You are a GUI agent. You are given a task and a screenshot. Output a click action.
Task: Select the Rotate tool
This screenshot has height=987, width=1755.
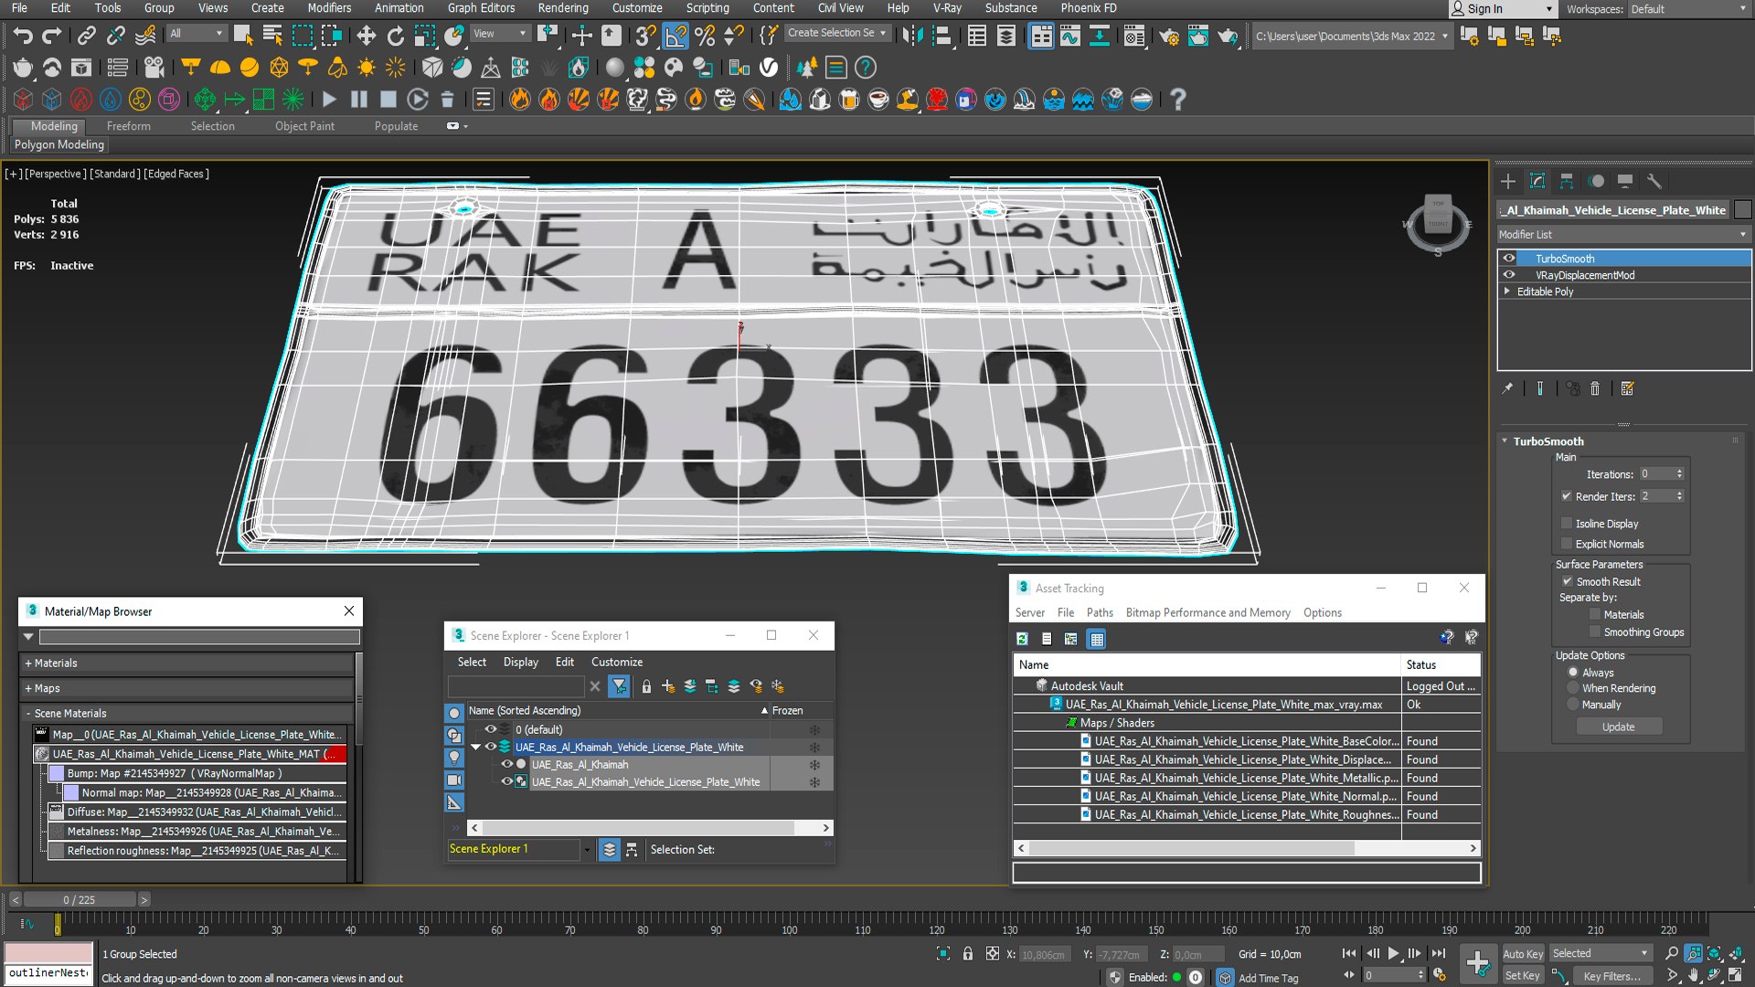pos(395,36)
